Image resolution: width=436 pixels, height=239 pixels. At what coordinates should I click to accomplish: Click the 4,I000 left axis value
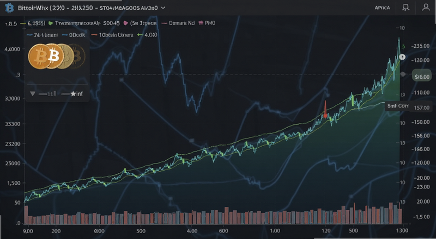[13, 49]
